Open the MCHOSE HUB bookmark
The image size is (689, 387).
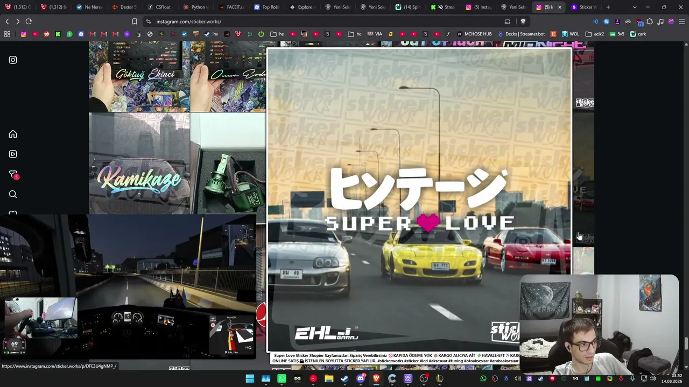(x=474, y=34)
